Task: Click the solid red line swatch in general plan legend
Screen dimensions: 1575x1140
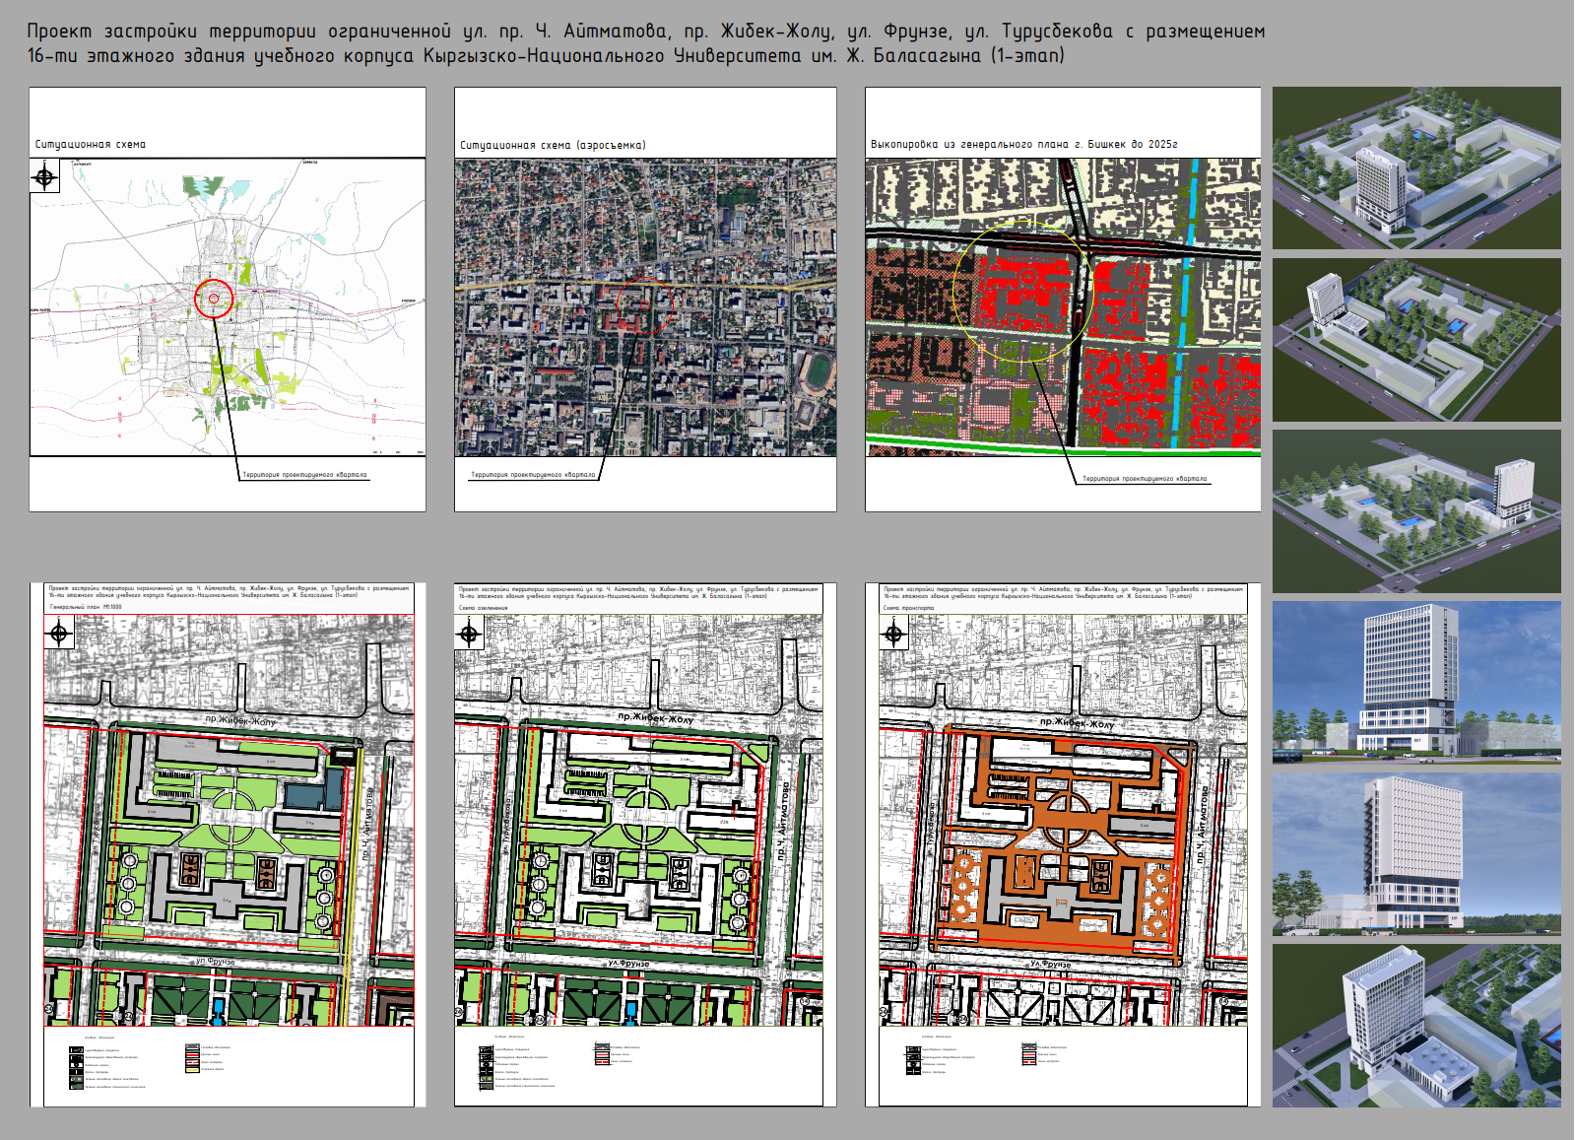Action: [x=192, y=1054]
